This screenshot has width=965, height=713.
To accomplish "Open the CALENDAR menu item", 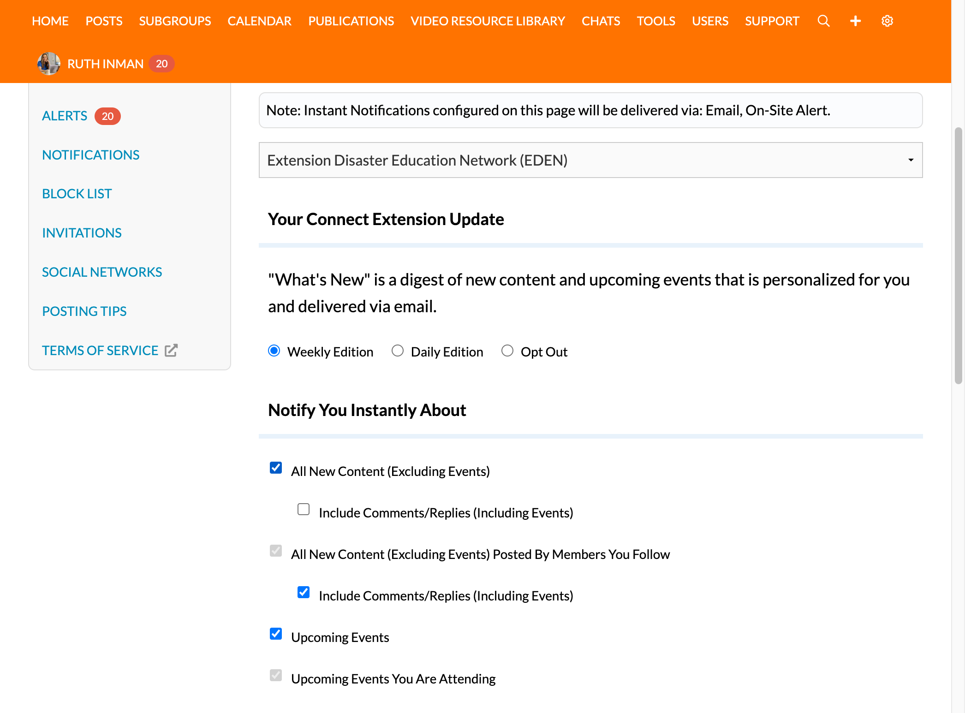I will tap(260, 21).
